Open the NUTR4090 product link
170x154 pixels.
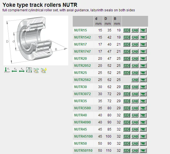pos(82,122)
